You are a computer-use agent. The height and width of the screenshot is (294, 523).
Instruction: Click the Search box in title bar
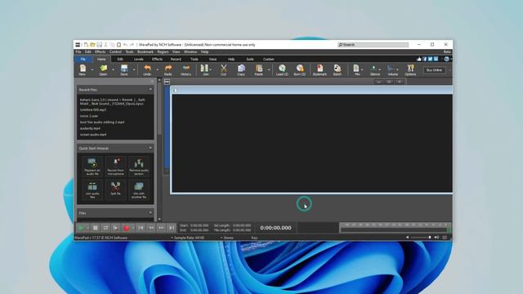click(x=373, y=44)
